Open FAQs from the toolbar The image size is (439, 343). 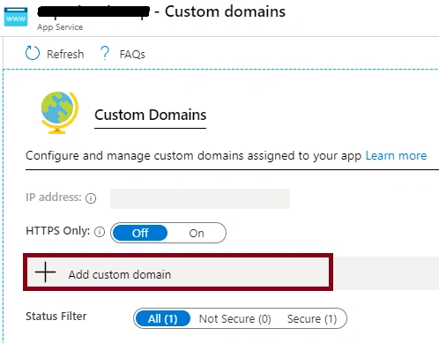[132, 54]
